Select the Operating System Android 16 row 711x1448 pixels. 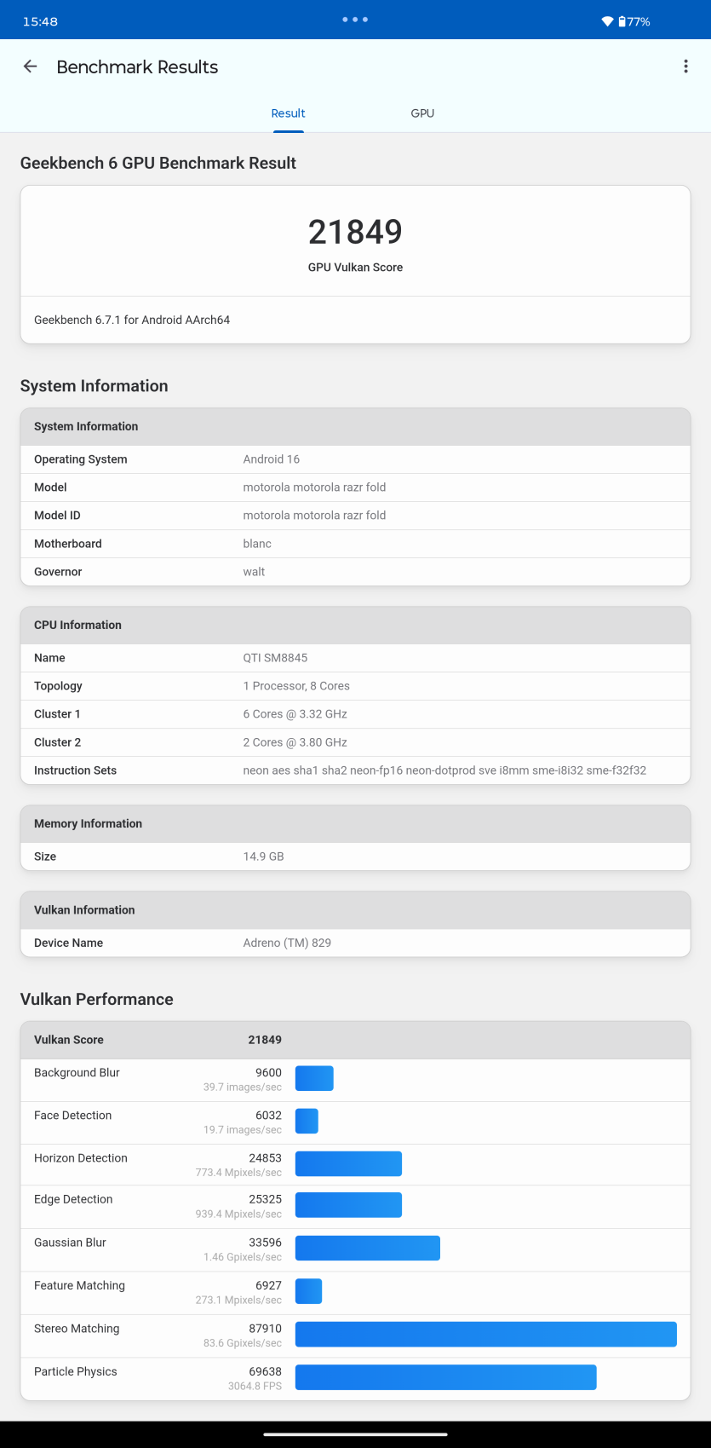355,459
